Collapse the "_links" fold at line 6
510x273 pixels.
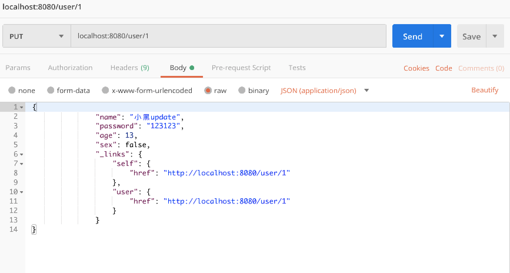[21, 154]
